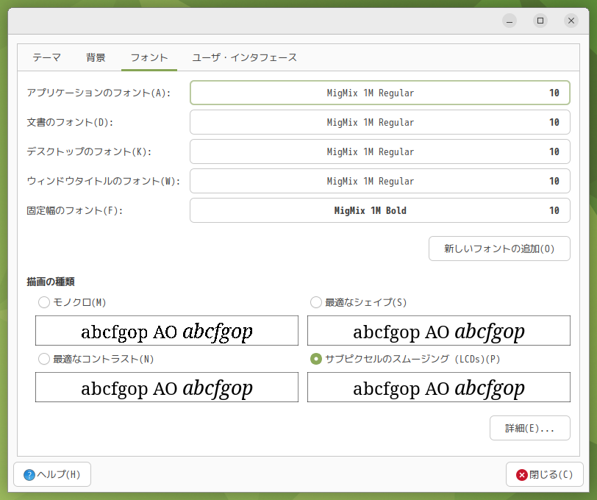Open the 背景 tab
The width and height of the screenshot is (597, 500).
96,57
